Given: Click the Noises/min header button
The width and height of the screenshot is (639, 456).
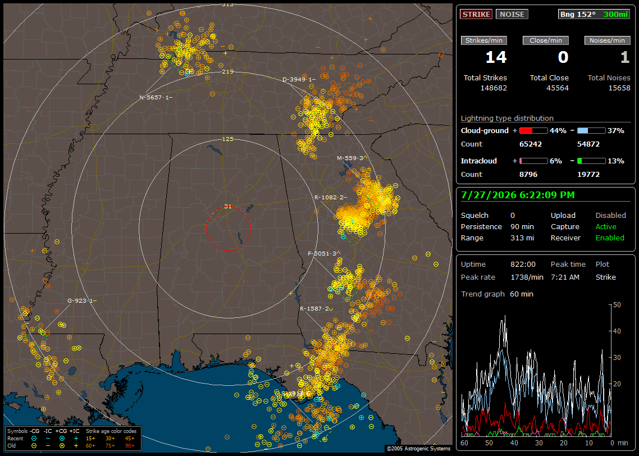Looking at the screenshot, I should coord(607,40).
